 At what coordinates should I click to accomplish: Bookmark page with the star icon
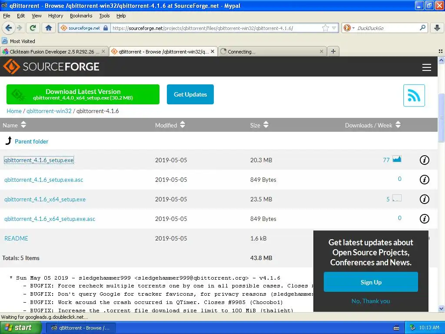tap(325, 28)
